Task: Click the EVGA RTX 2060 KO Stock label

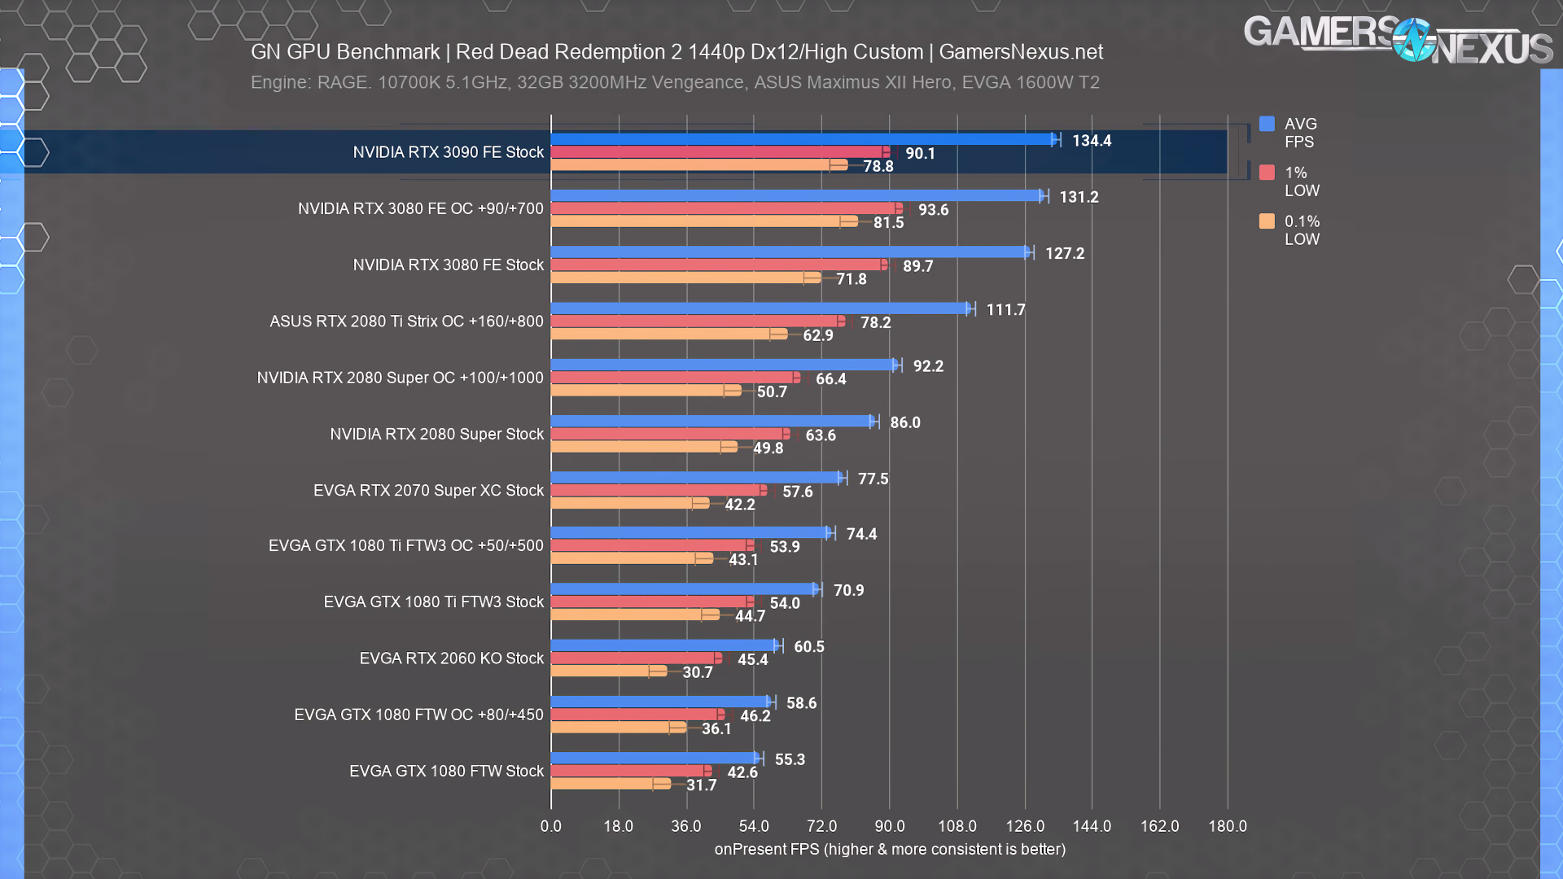Action: (x=451, y=658)
